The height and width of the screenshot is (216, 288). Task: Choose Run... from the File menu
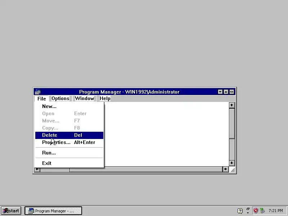coord(69,153)
